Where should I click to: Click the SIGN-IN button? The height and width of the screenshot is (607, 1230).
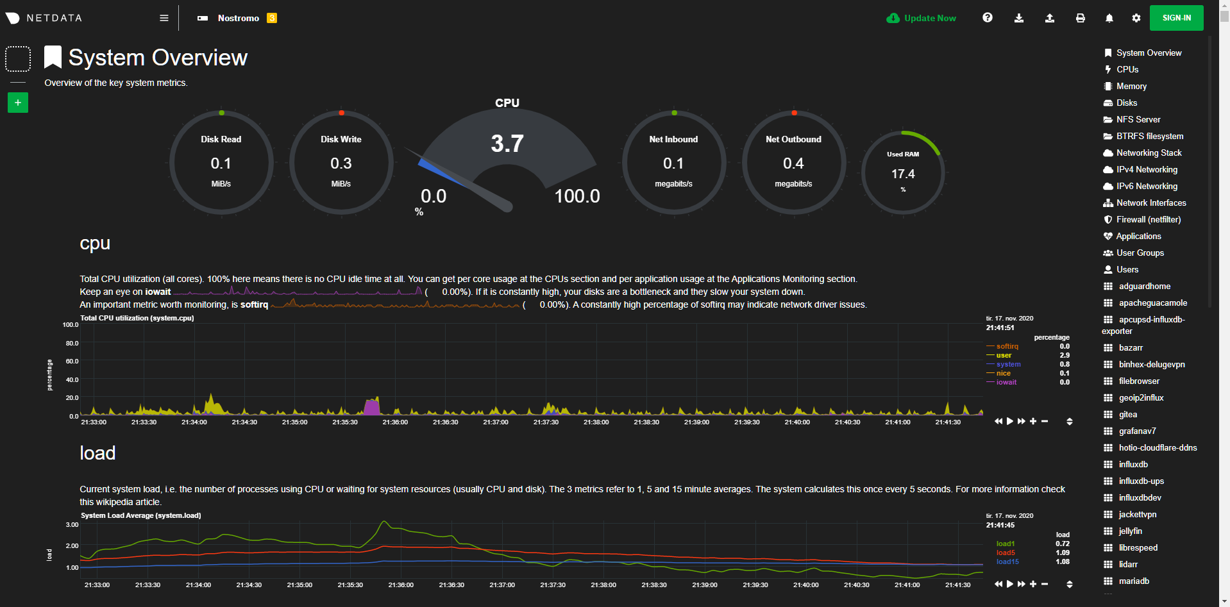coord(1176,18)
